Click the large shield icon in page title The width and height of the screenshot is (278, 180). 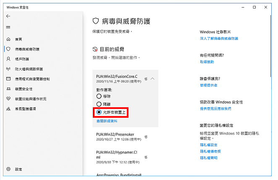pyautogui.click(x=96, y=21)
